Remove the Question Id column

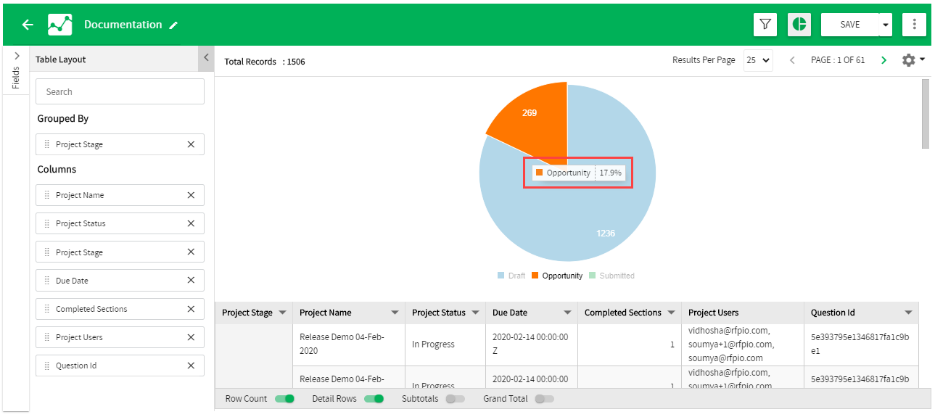(x=191, y=366)
